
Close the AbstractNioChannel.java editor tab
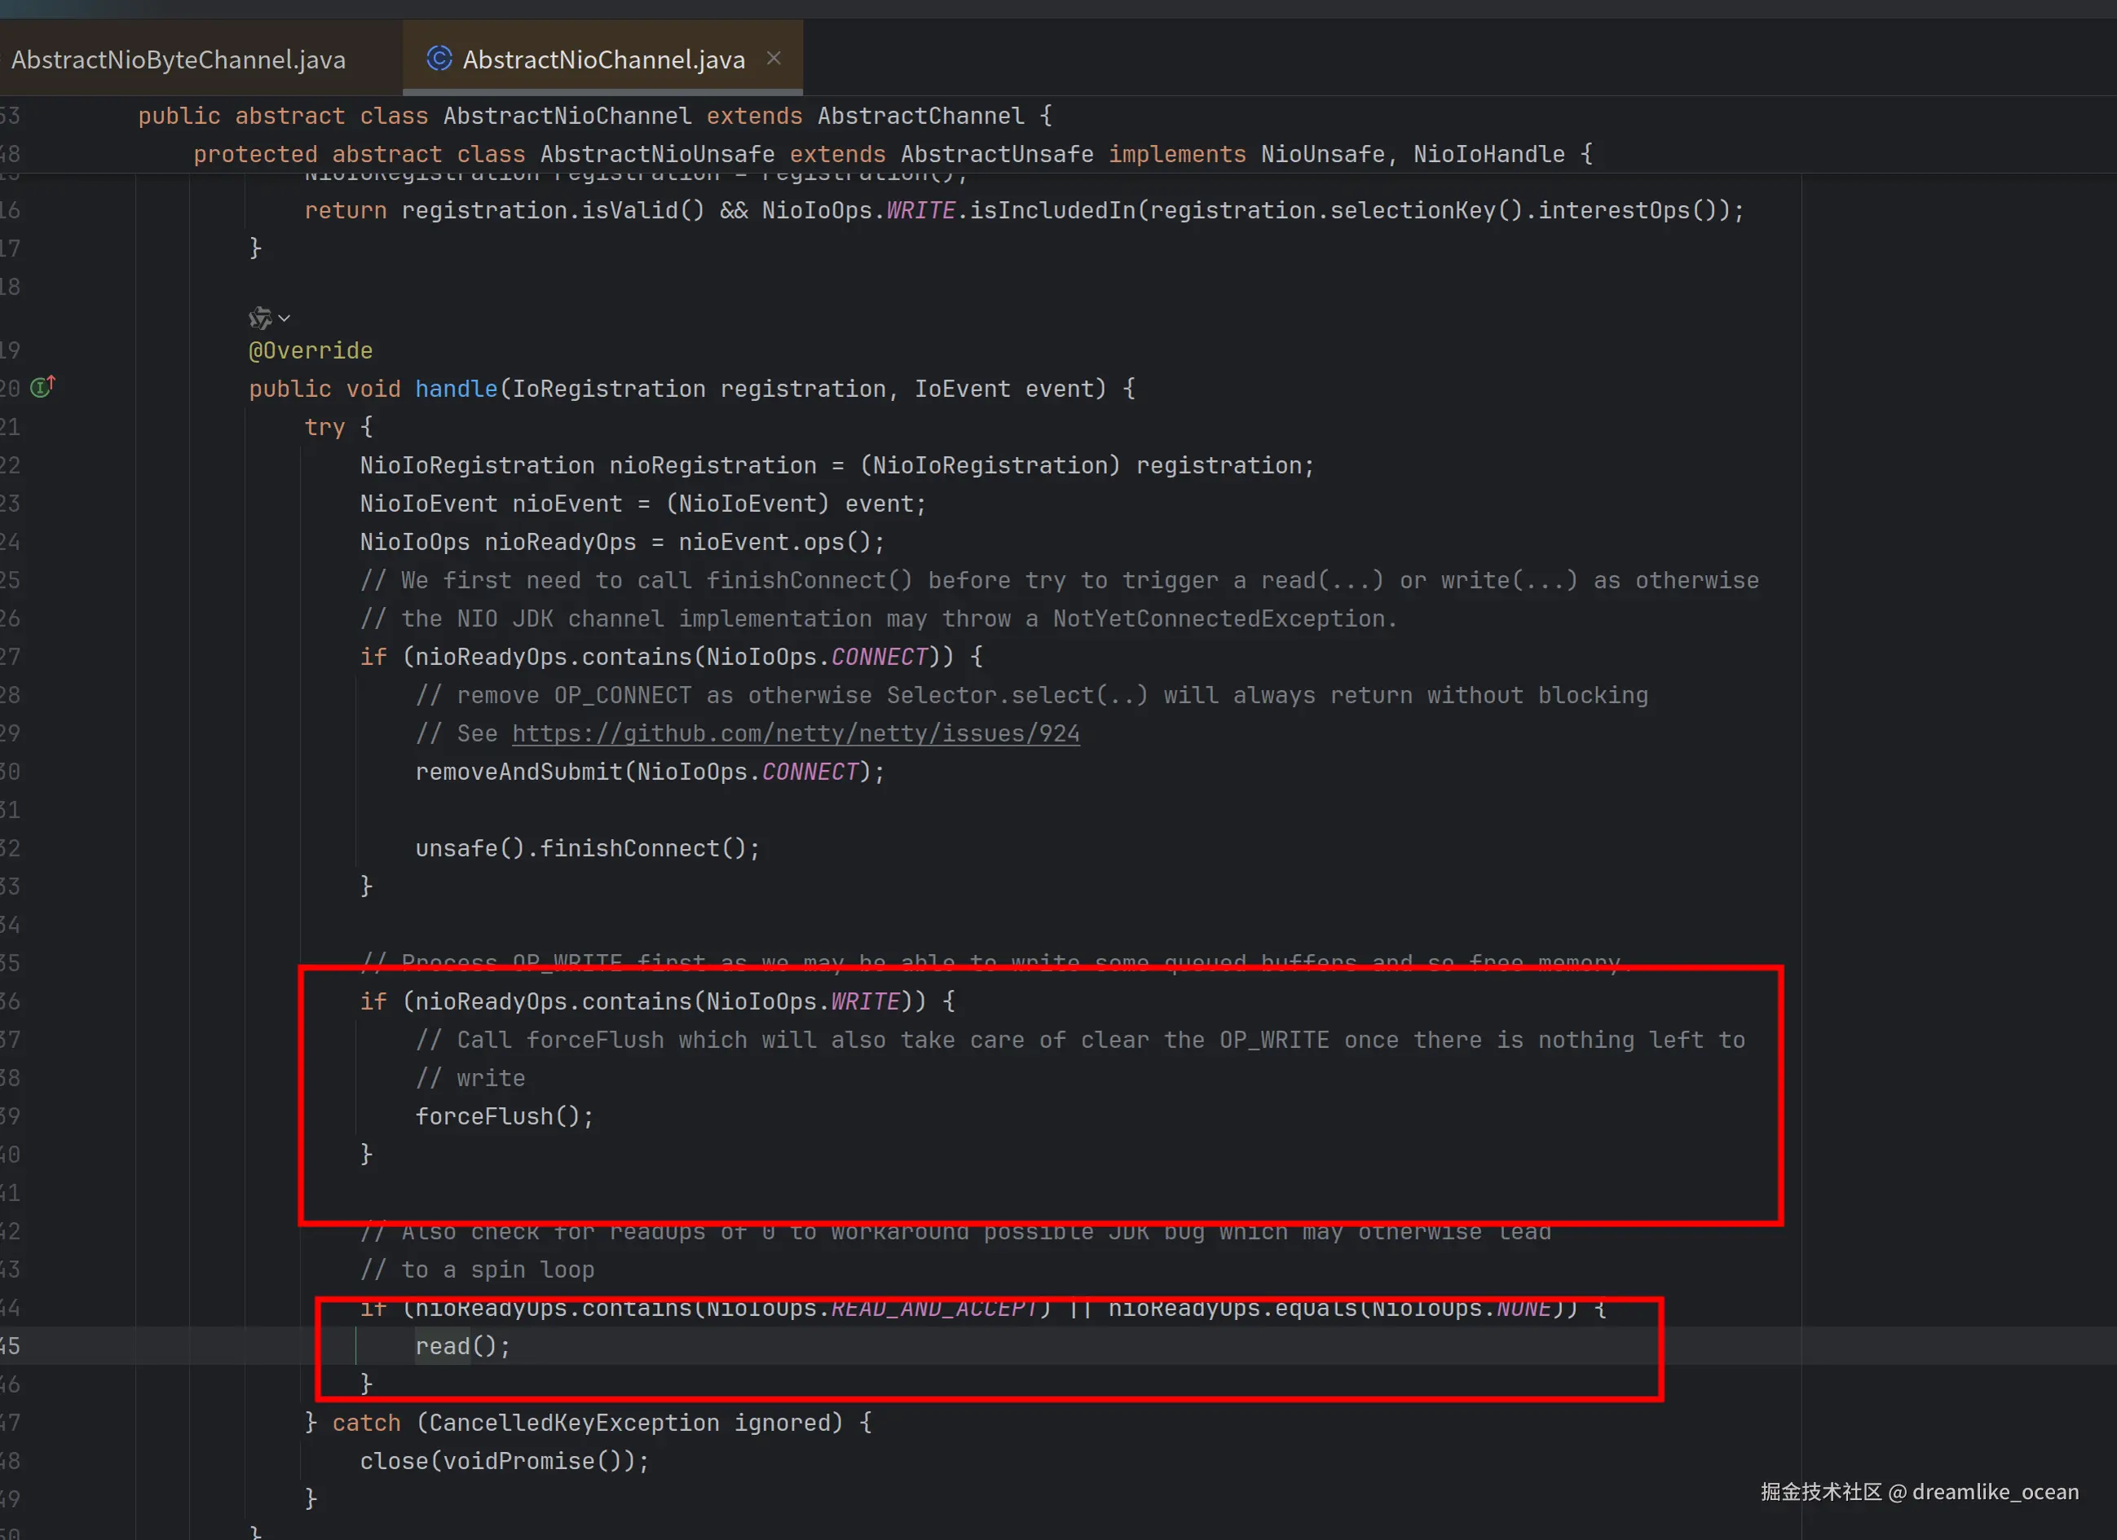(773, 58)
